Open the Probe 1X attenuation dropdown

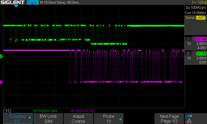[109, 119]
